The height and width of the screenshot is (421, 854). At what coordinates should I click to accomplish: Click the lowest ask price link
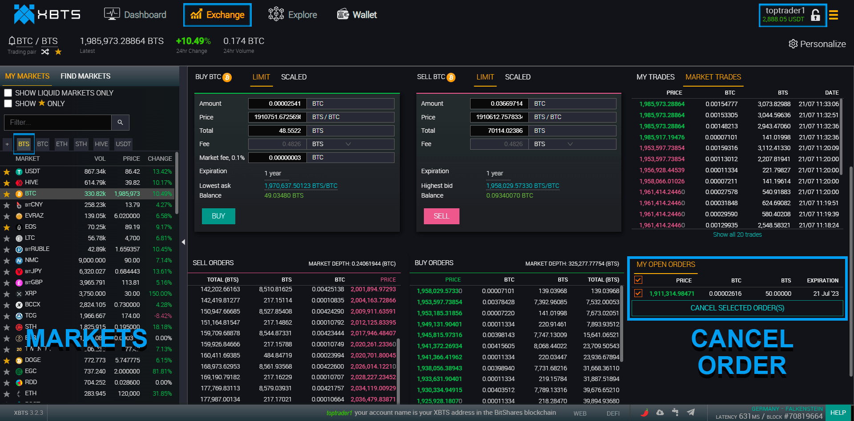tap(301, 186)
